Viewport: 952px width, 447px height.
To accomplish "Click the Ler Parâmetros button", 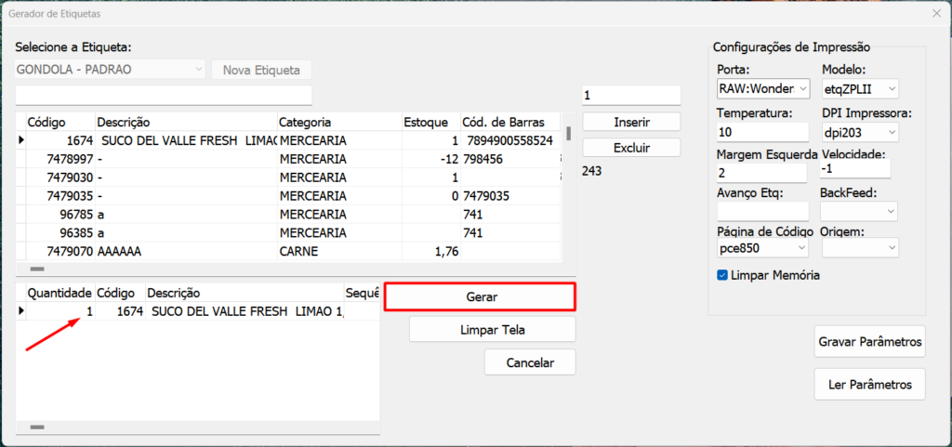I will [869, 384].
